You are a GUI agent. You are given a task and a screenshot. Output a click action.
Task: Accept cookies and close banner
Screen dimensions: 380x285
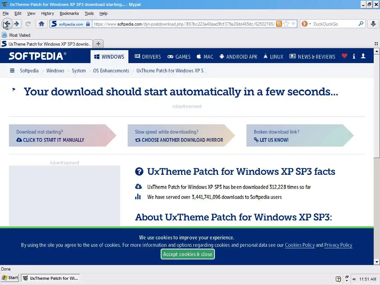(187, 254)
